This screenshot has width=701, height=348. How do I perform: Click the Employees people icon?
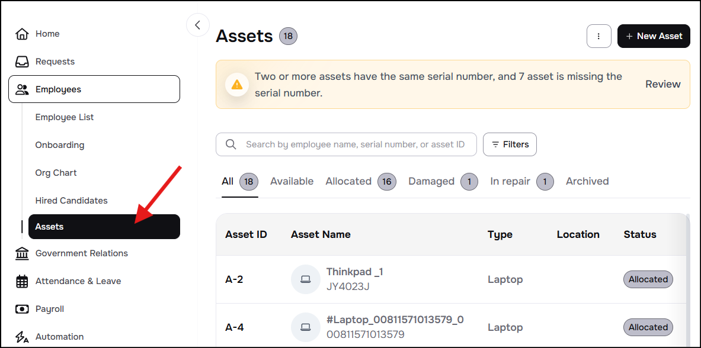[x=23, y=89]
